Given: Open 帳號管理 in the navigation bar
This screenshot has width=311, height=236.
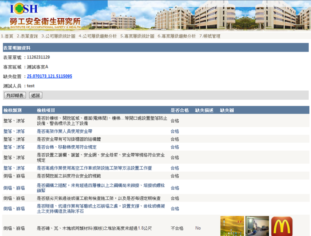Looking at the screenshot, I should 210,36.
